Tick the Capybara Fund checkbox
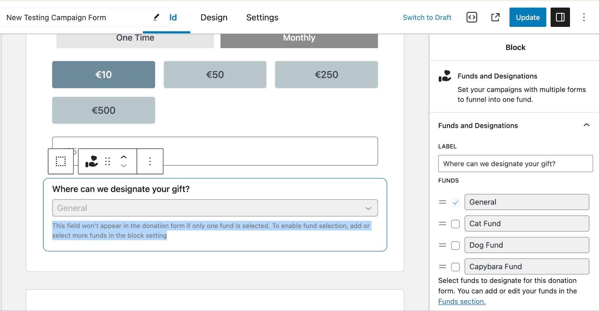The width and height of the screenshot is (599, 311). (x=455, y=267)
